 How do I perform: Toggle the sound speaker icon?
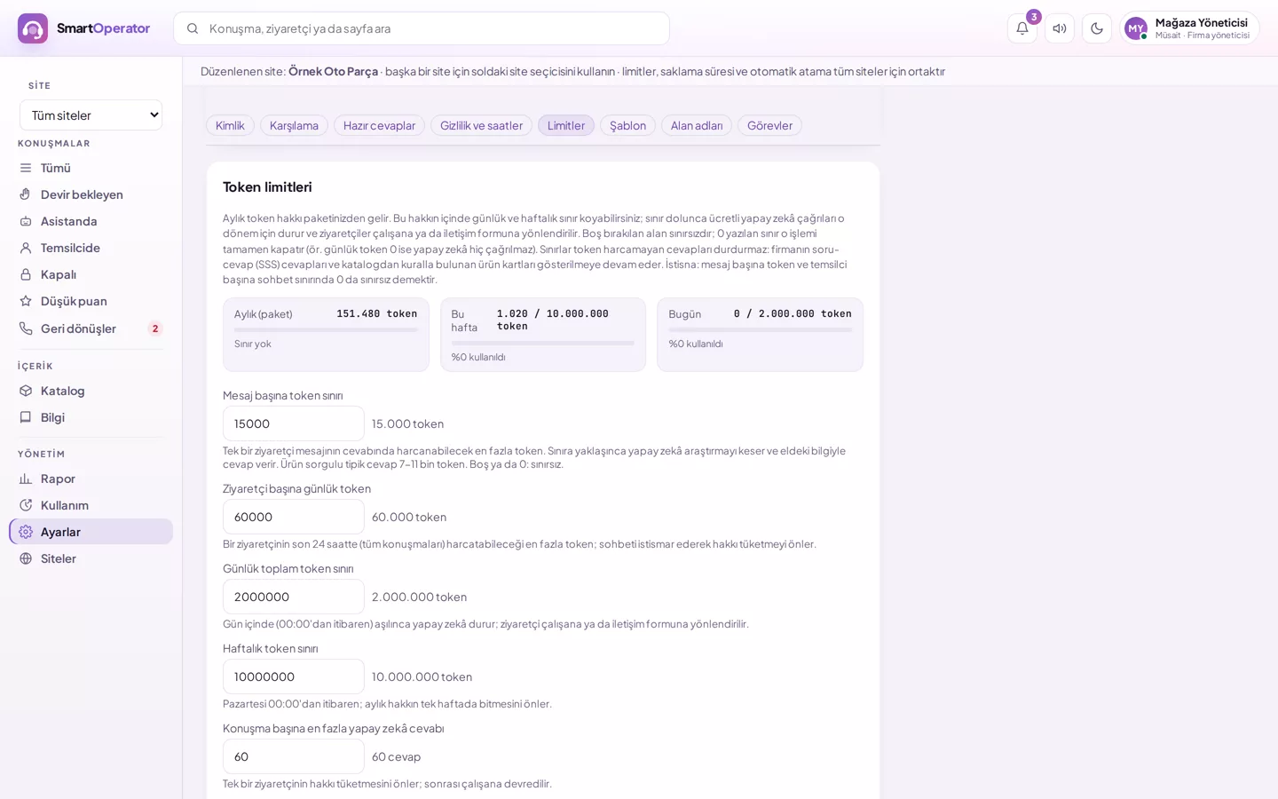(x=1060, y=28)
